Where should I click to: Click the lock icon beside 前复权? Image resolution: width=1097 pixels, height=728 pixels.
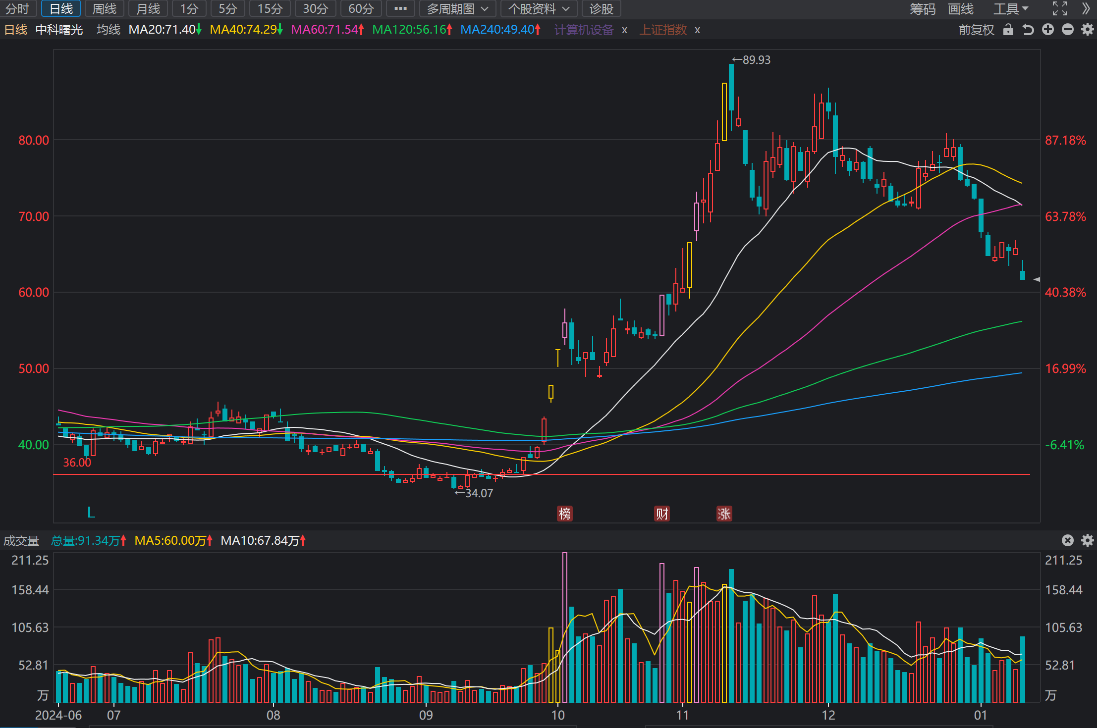tap(1008, 30)
